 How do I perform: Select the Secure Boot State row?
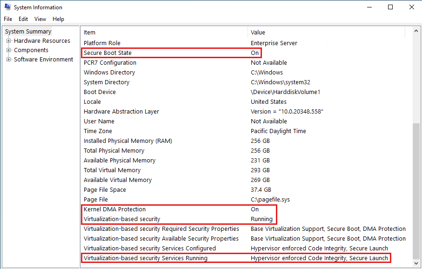[x=107, y=53]
